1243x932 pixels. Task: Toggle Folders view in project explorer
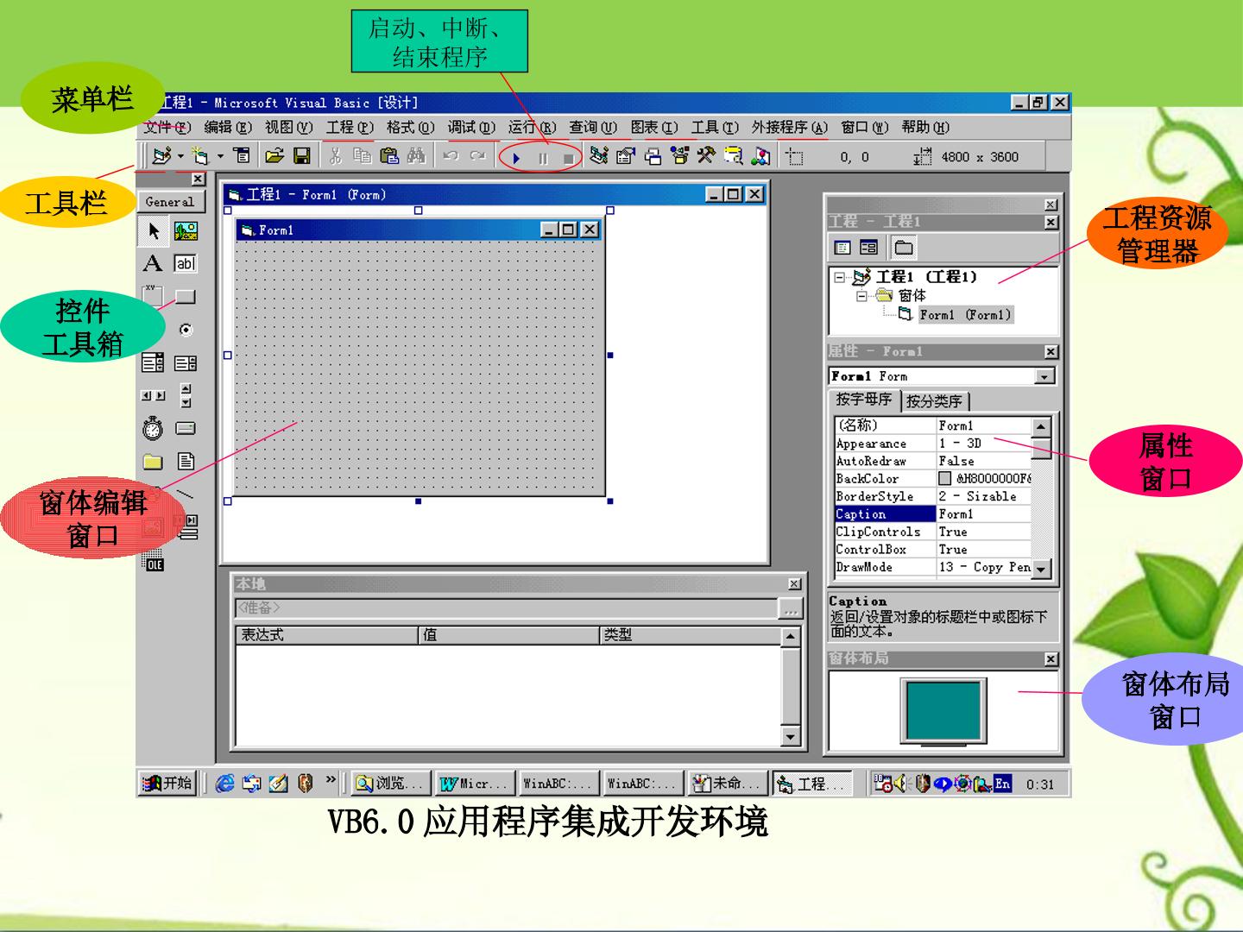(904, 249)
